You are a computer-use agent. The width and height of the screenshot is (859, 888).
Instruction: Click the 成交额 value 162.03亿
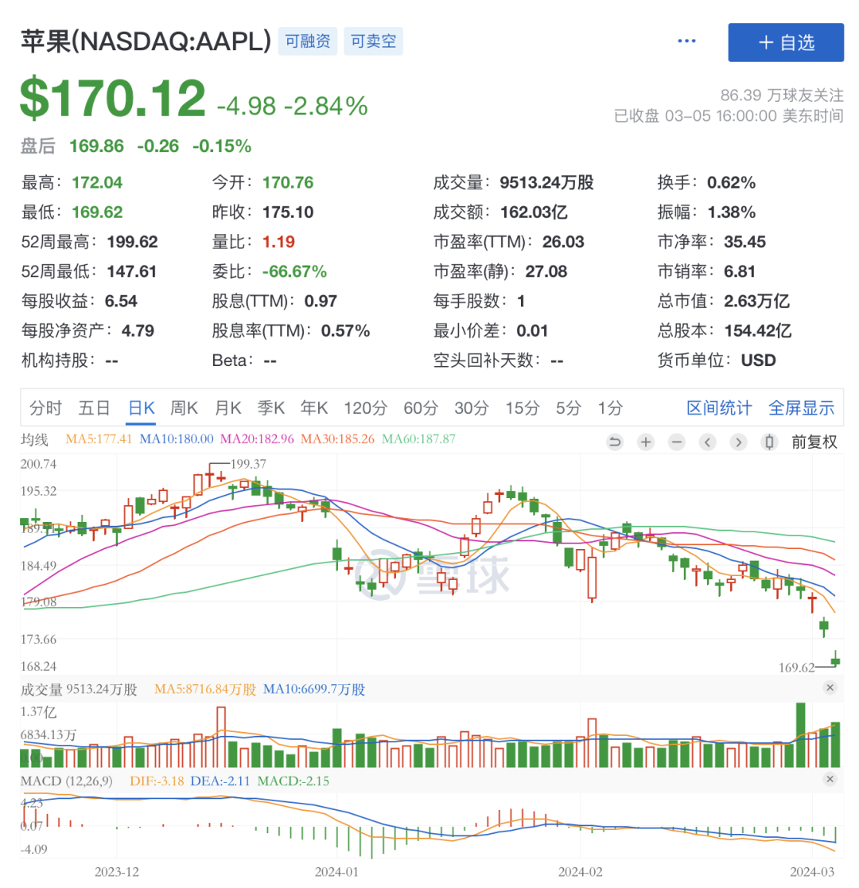click(534, 212)
